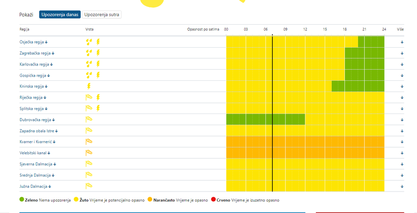Screen dimensions: 417x213
Task: Click the lightning icon in Kninska regija row
Action: coord(89,86)
